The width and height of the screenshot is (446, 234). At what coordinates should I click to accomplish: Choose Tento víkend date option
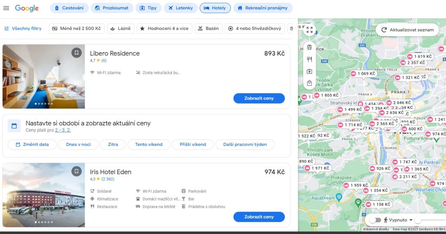[x=149, y=145]
